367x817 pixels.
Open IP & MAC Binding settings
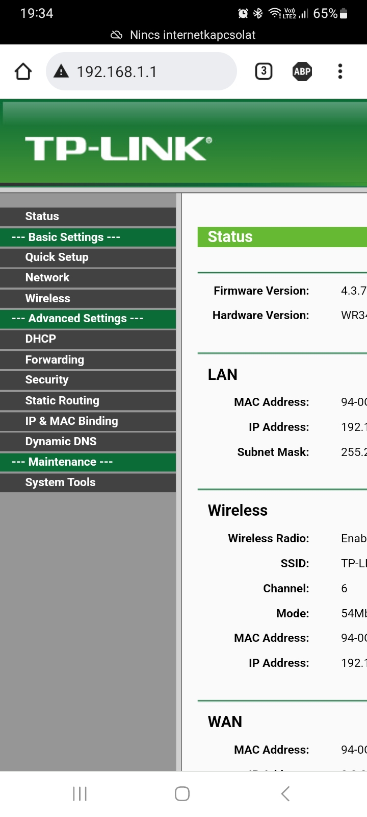click(71, 421)
